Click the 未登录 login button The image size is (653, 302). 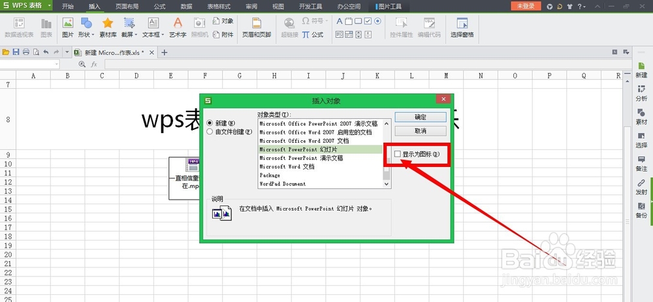[526, 7]
